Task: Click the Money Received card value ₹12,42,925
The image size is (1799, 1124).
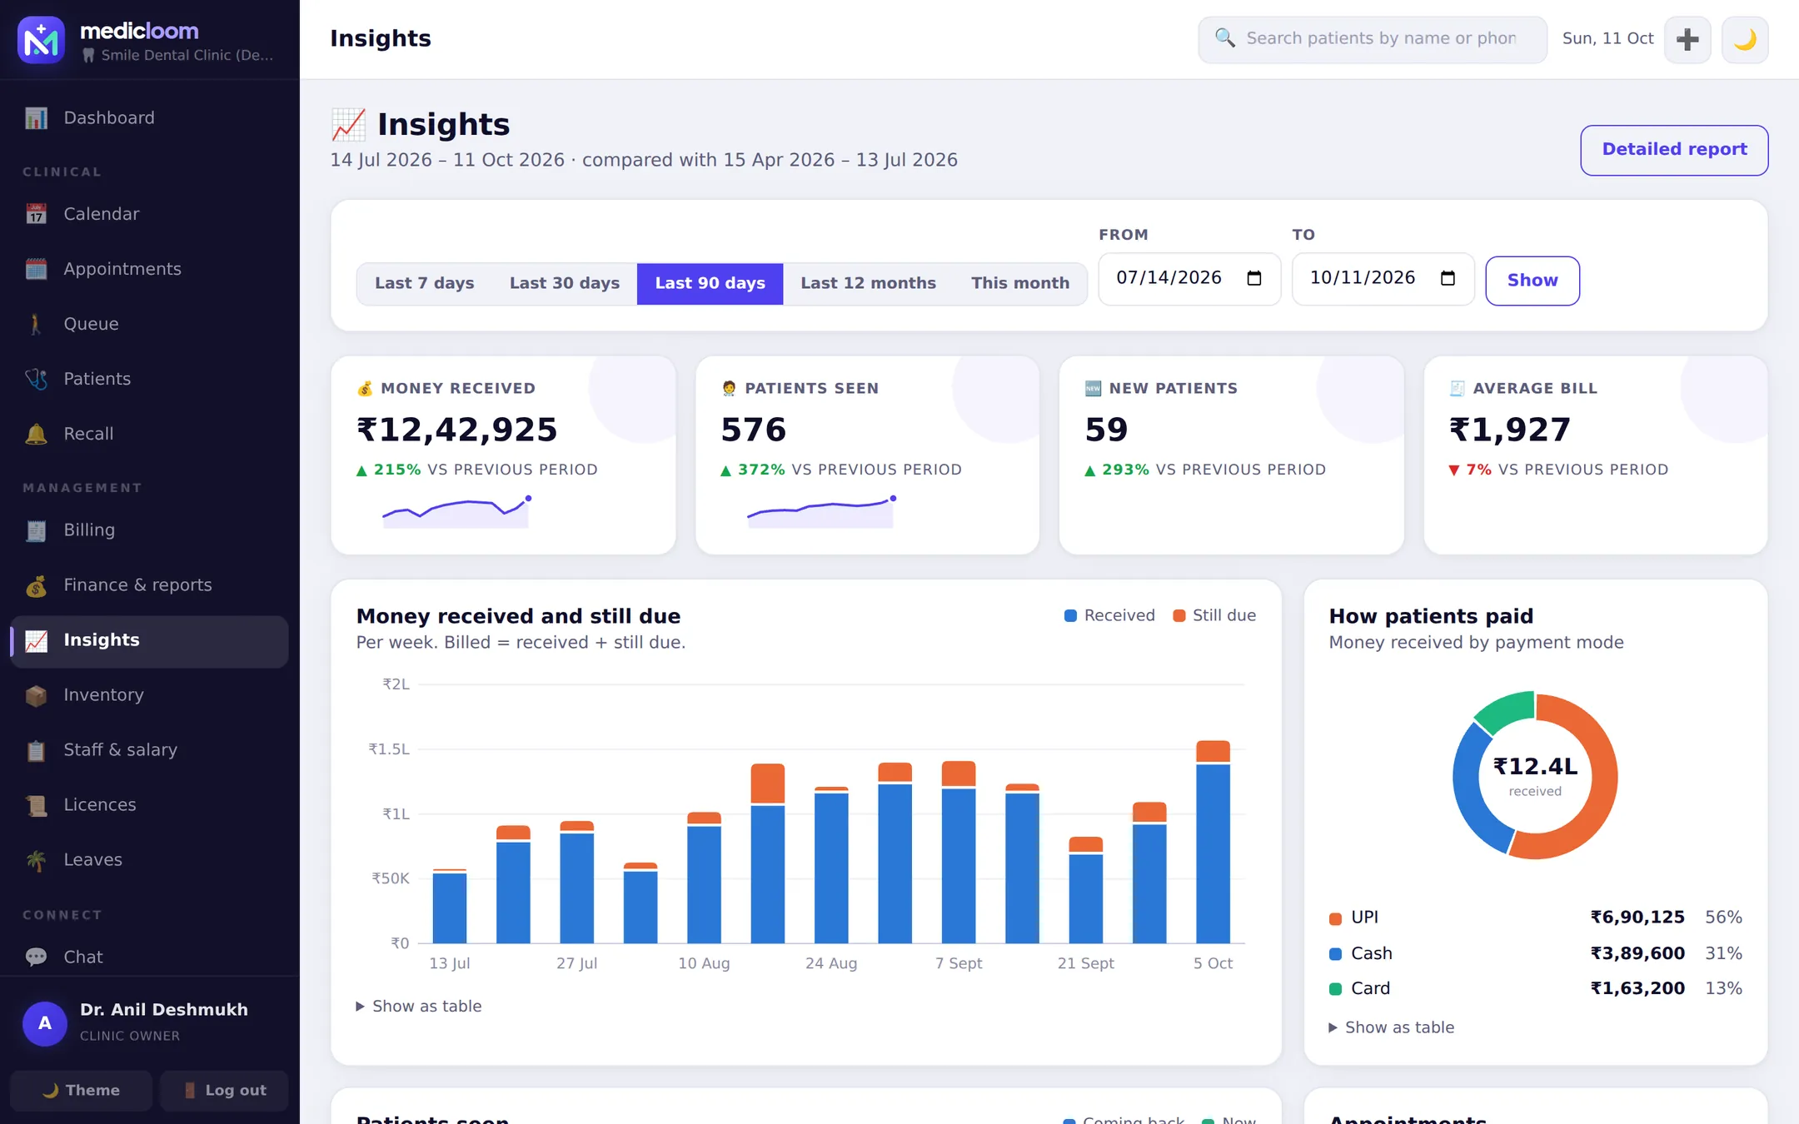Action: click(456, 430)
